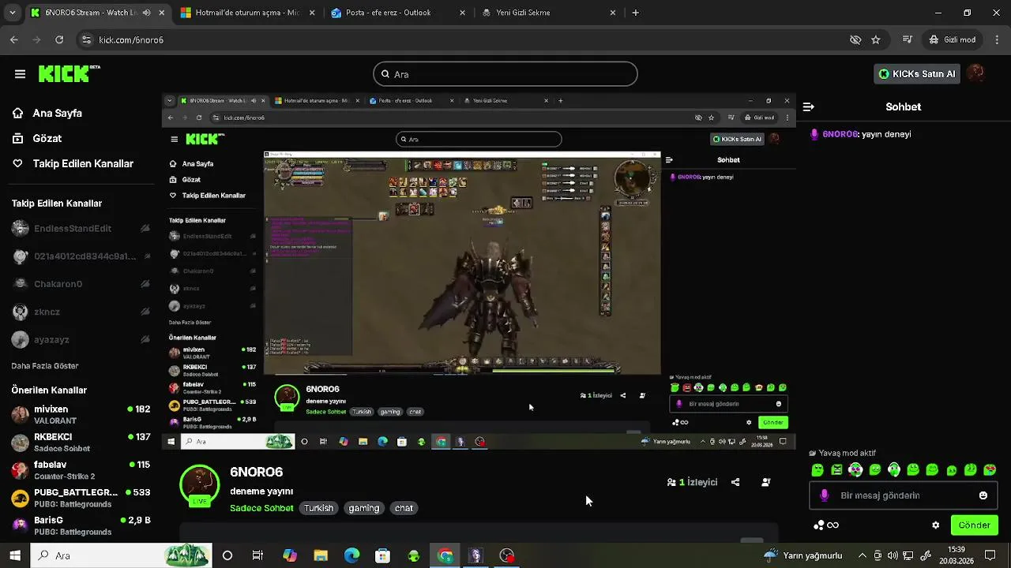Click the Windows taskbar search box
Screen dimensions: 1011x568
tap(122, 555)
